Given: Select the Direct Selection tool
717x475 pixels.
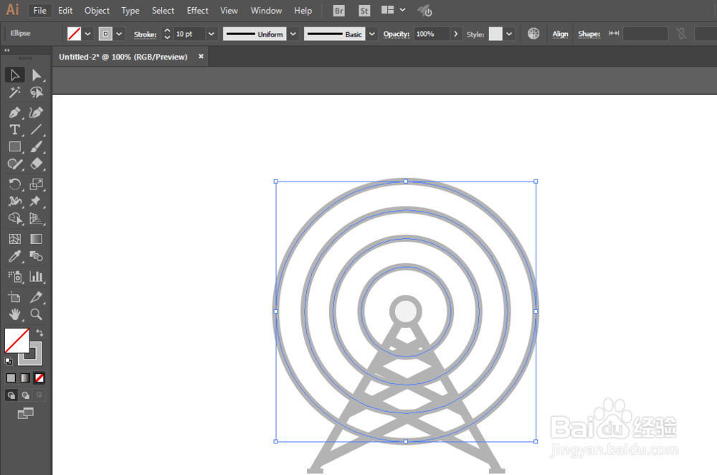Looking at the screenshot, I should [36, 75].
